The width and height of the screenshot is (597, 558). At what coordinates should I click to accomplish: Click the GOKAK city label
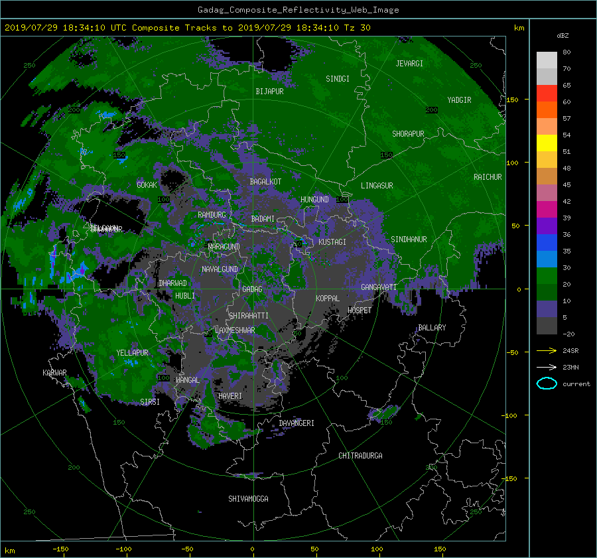147,184
